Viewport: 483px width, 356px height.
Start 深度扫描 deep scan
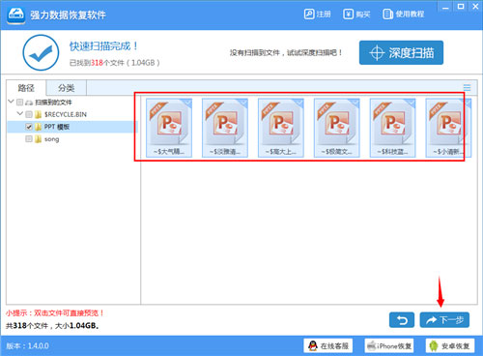(401, 52)
